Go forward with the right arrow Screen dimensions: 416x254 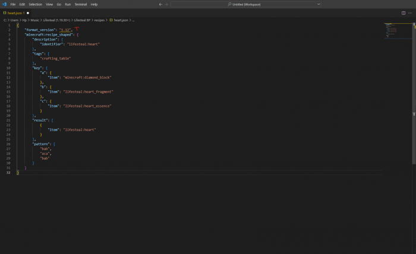[x=166, y=4]
